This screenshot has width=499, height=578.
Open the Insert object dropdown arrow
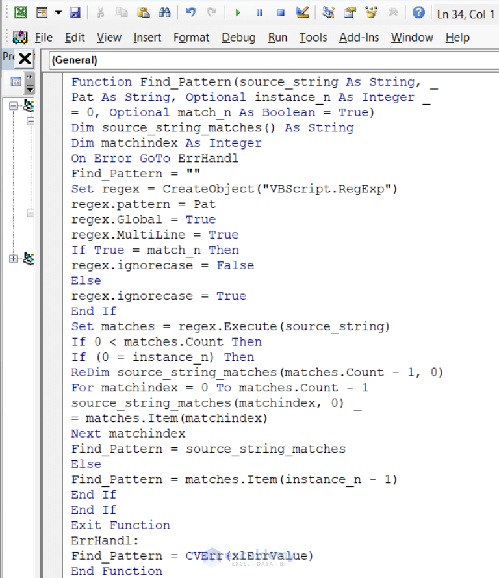pyautogui.click(x=58, y=13)
